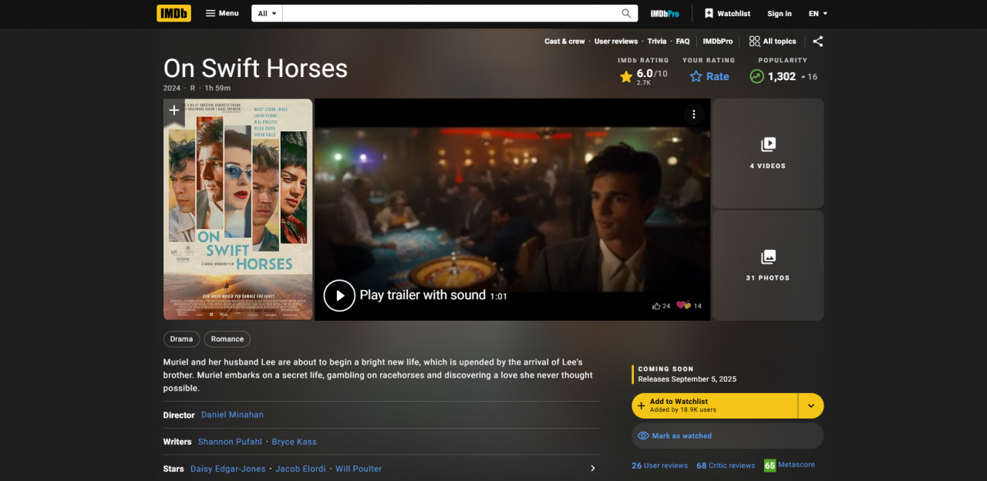Screen dimensions: 987x481
Task: Open the hamburger Menu
Action: (x=222, y=13)
